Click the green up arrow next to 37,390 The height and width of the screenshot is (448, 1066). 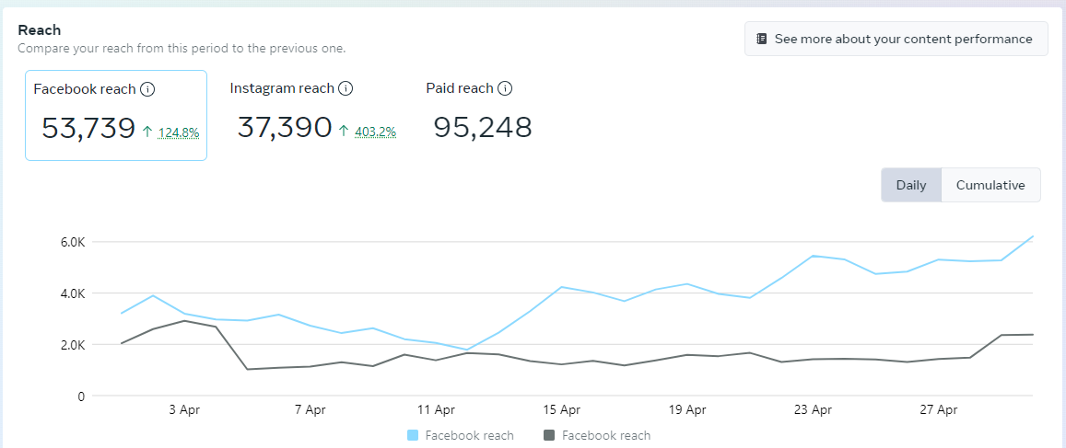(x=344, y=132)
